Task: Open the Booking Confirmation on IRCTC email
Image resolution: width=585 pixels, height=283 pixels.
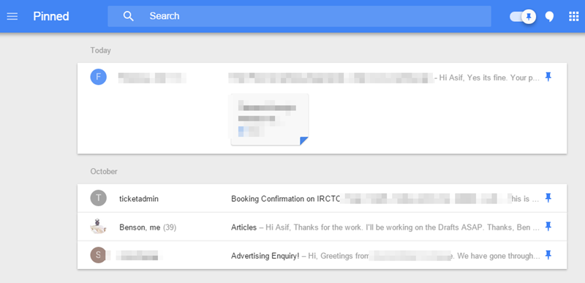Action: click(x=322, y=198)
